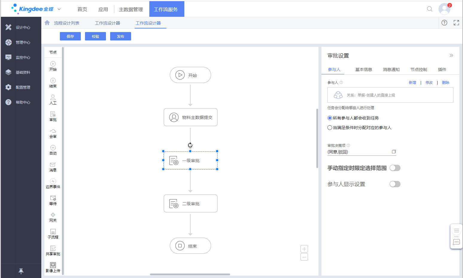Switch to the 节点控制 tab
This screenshot has height=278, width=463.
418,69
